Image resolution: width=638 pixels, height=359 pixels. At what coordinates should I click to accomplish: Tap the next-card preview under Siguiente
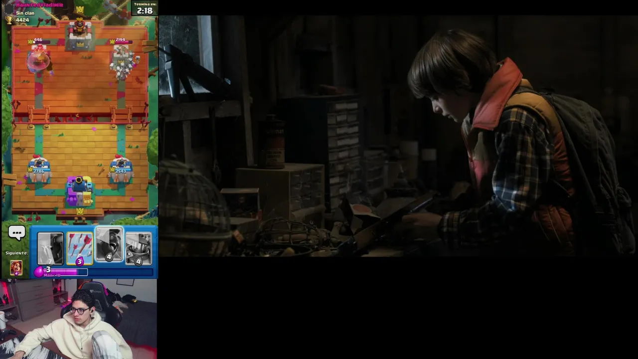pos(16,268)
